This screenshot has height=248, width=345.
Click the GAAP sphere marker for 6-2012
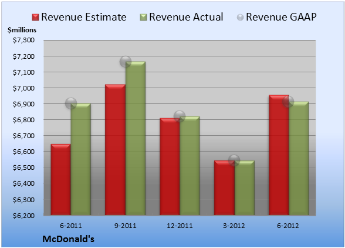pyautogui.click(x=288, y=102)
